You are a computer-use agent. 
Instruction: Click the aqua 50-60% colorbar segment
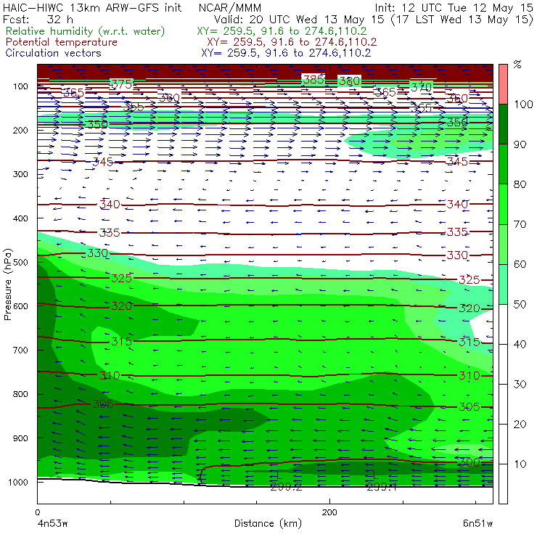coord(503,284)
